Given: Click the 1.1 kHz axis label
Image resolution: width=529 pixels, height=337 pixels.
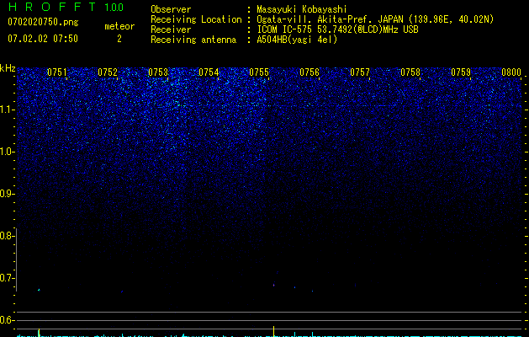Looking at the screenshot, I should pyautogui.click(x=7, y=110).
